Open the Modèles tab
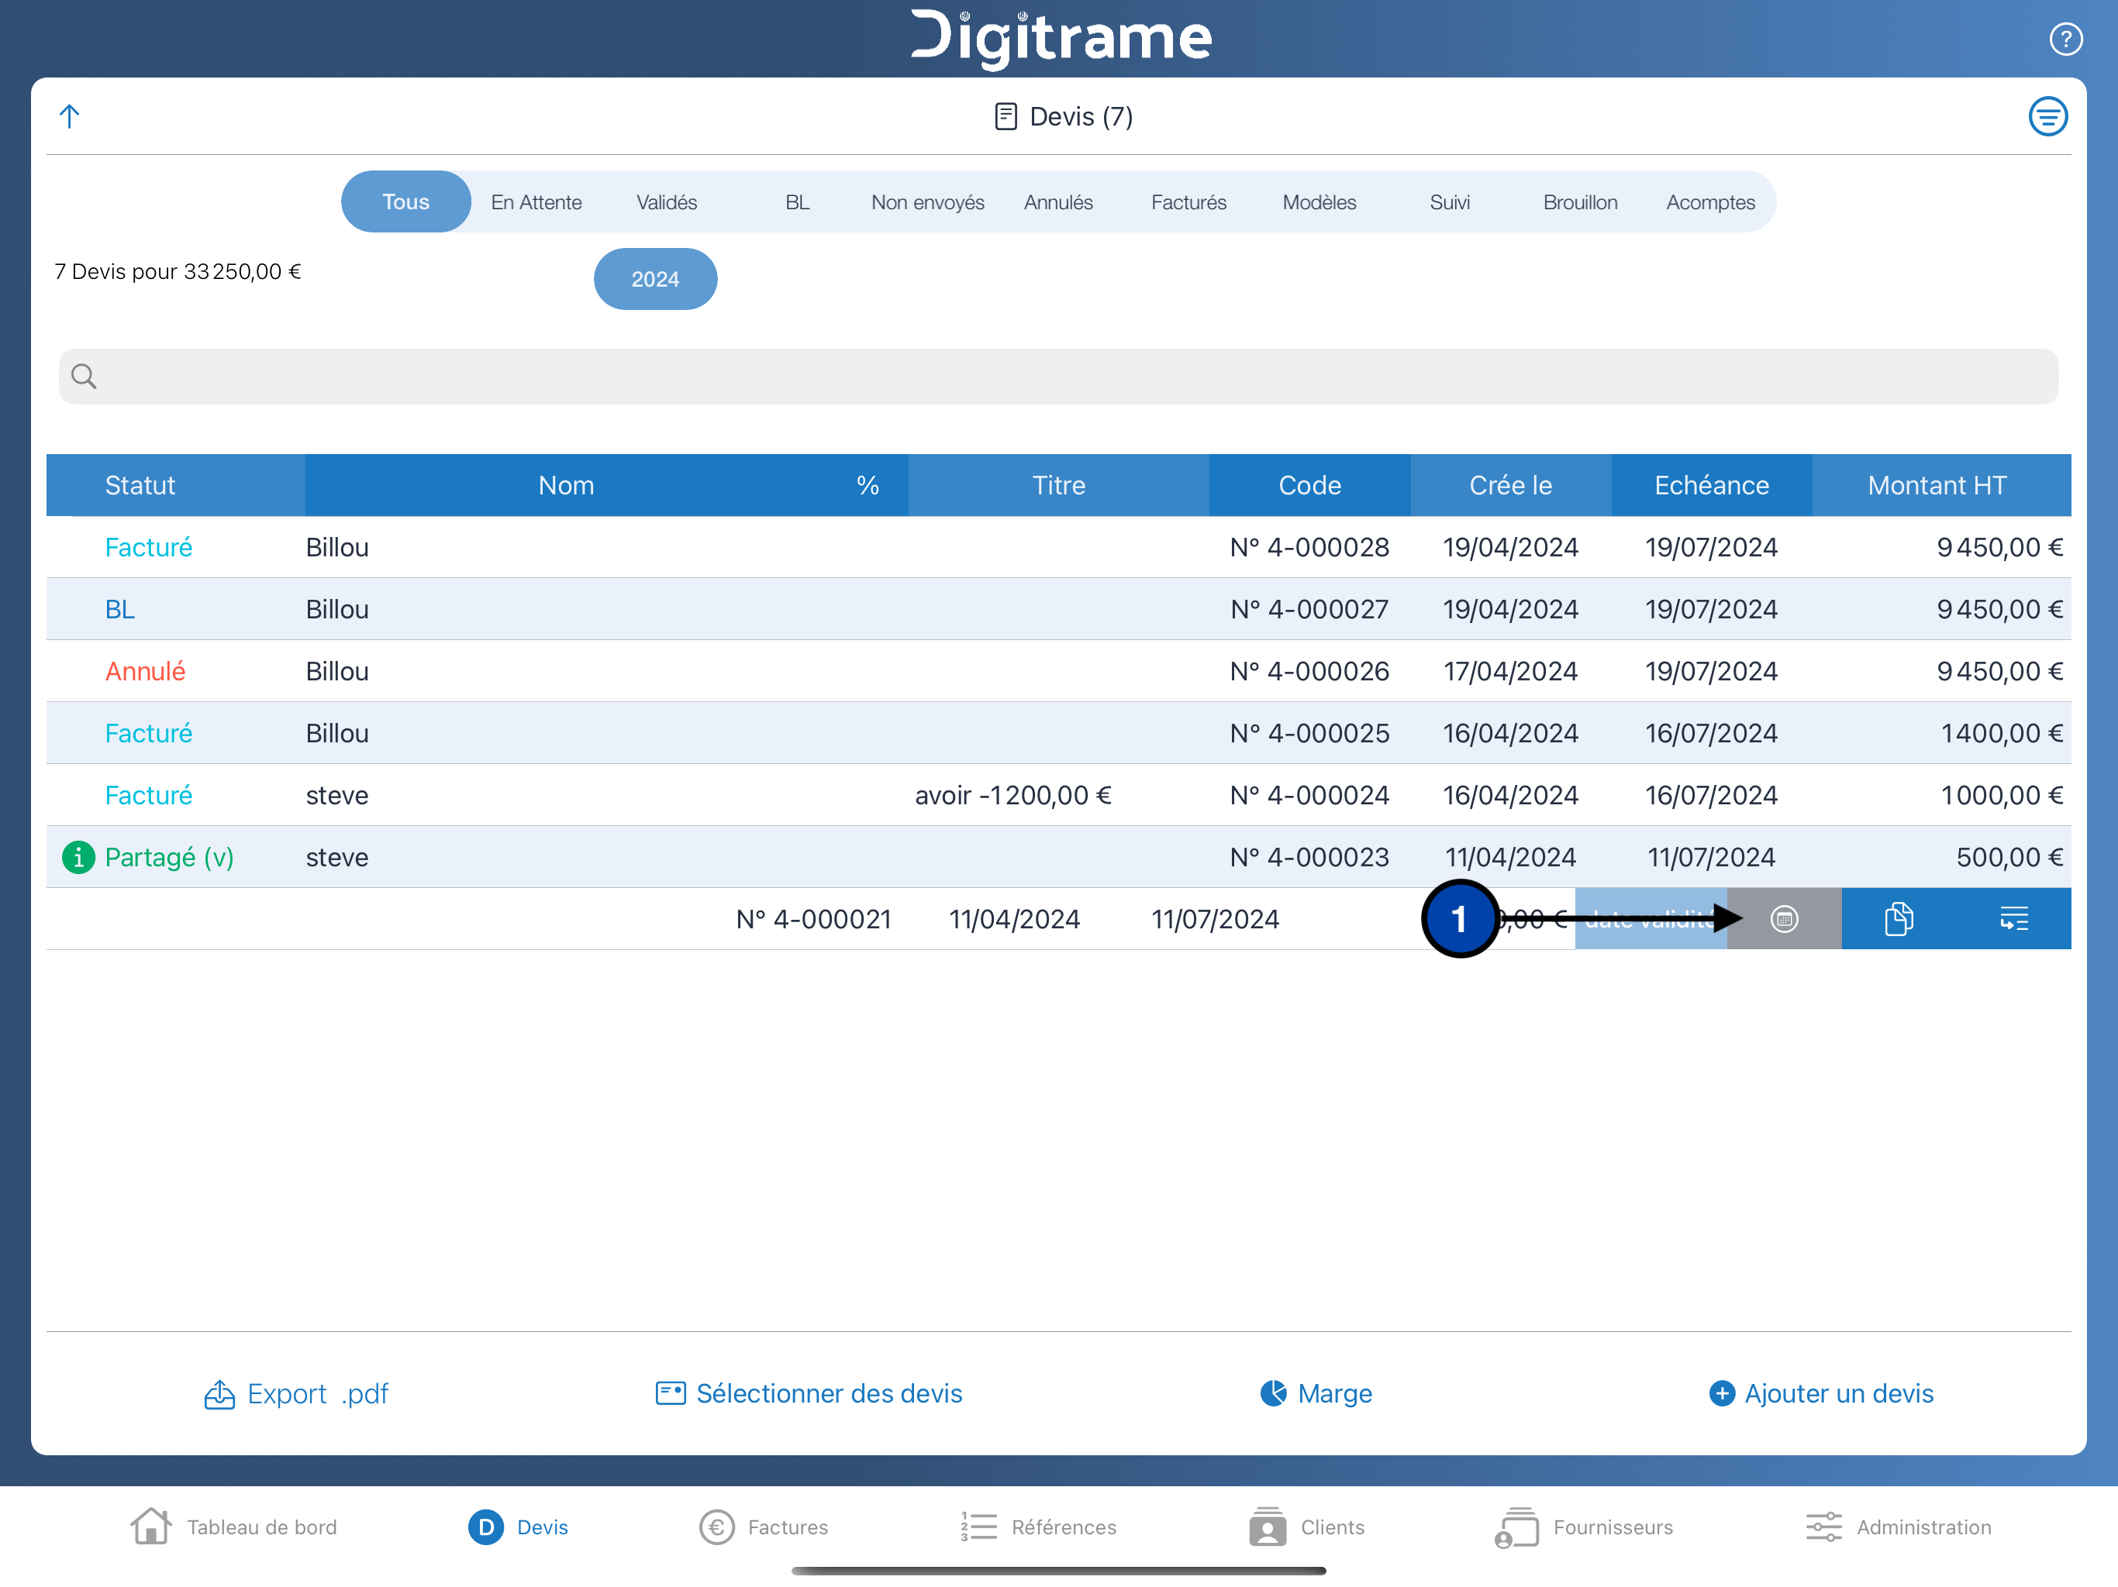Image resolution: width=2118 pixels, height=1587 pixels. point(1319,202)
